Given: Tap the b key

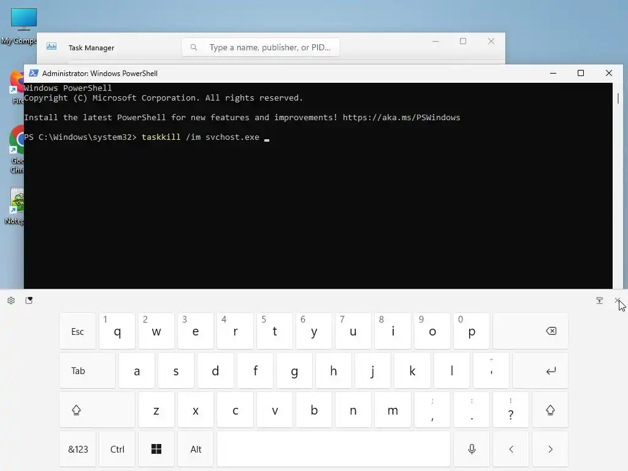Looking at the screenshot, I should click(x=313, y=410).
